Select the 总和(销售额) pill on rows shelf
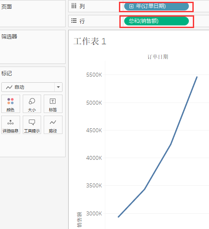This screenshot has width=209, height=229. click(157, 21)
